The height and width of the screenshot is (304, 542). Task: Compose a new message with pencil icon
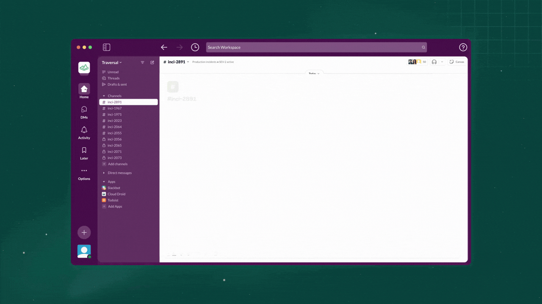(152, 62)
